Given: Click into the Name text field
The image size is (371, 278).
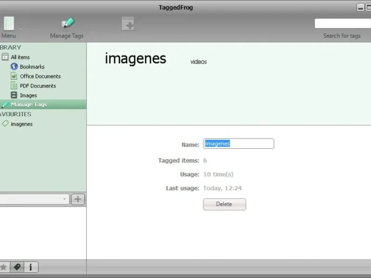Looking at the screenshot, I should pos(238,144).
